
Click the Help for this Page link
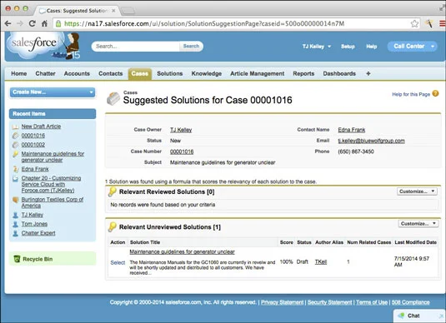[411, 94]
